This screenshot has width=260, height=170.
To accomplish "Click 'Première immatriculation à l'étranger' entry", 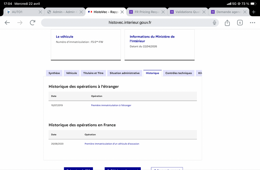I will click(x=111, y=105).
